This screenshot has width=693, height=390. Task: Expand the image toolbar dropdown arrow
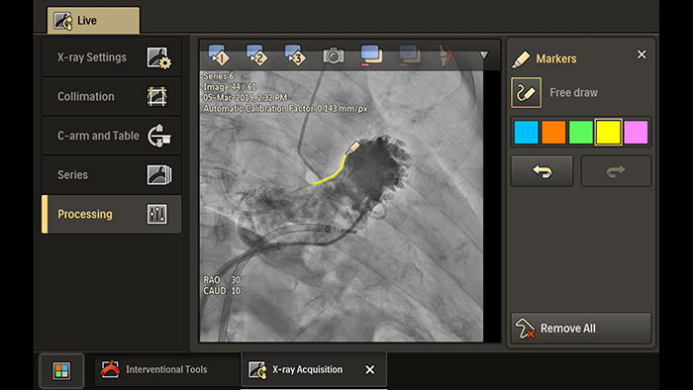484,55
